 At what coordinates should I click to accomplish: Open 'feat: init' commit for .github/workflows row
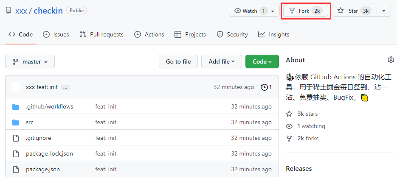pyautogui.click(x=106, y=107)
